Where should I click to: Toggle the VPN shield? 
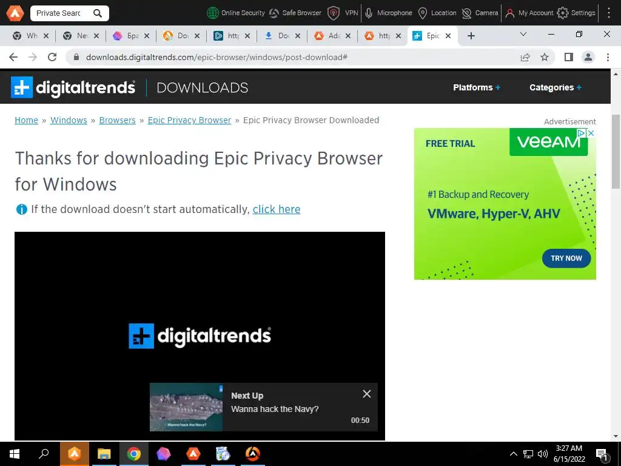tap(334, 13)
